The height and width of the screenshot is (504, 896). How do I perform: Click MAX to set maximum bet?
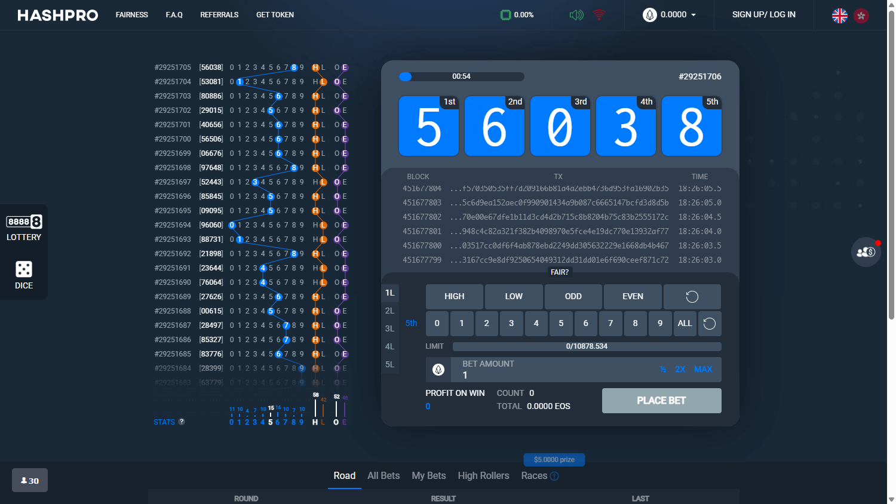click(x=703, y=369)
